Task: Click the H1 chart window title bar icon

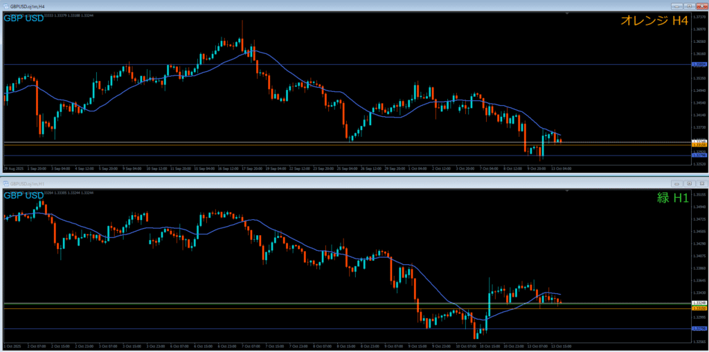Action: pyautogui.click(x=5, y=183)
